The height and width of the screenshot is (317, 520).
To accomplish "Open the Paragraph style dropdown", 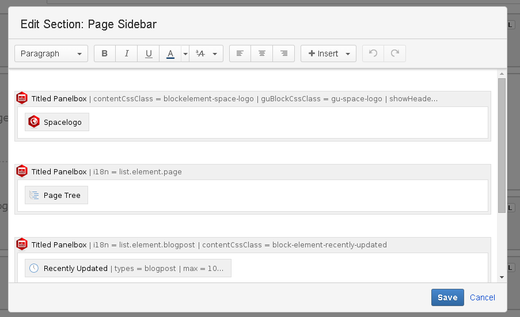I will pos(51,54).
